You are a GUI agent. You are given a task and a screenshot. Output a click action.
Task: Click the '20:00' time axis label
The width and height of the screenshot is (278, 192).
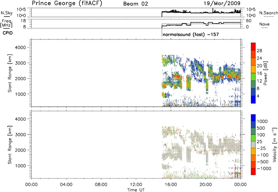click(x=206, y=185)
